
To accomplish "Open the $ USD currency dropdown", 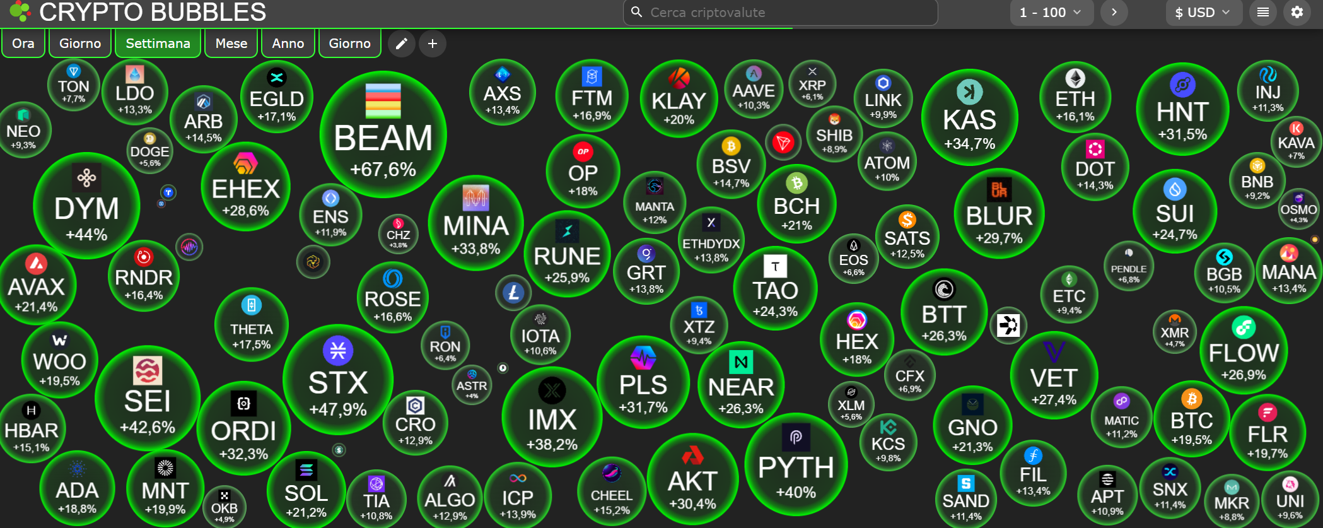I will (1204, 12).
